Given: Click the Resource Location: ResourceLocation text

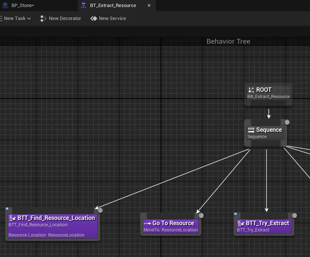Looking at the screenshot, I should [x=46, y=235].
